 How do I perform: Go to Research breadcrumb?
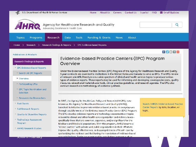tap(31, 45)
